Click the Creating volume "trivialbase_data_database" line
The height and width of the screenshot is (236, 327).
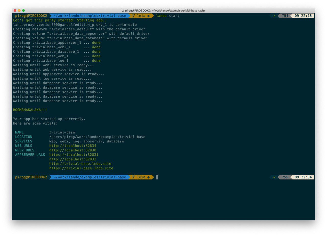(80, 38)
